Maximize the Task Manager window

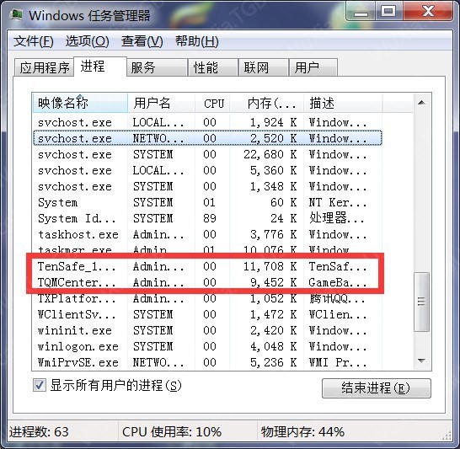pos(389,13)
